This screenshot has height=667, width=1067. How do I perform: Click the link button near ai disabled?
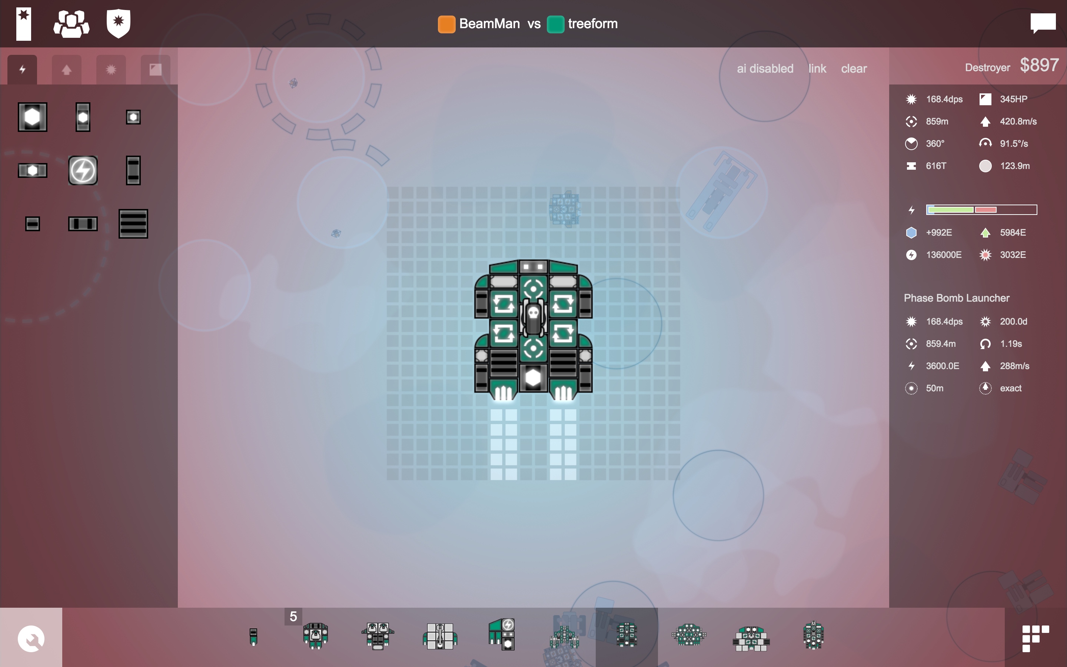click(x=817, y=69)
